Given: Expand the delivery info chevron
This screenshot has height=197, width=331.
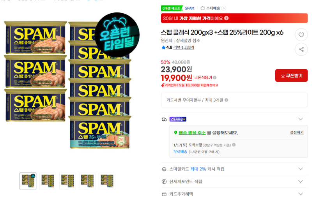Looking at the screenshot, I should click(300, 119).
